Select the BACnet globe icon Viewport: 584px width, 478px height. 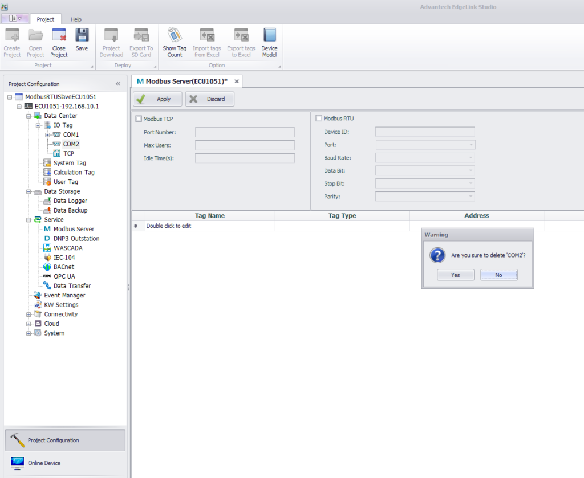click(47, 267)
